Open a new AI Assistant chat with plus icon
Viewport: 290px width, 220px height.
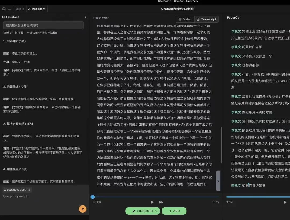pyautogui.click(x=85, y=17)
